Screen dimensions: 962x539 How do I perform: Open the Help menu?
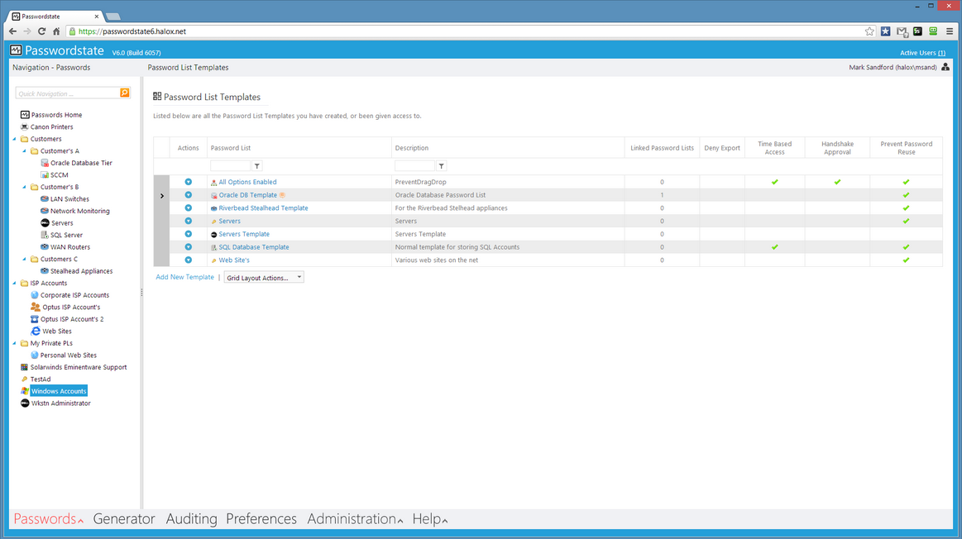430,519
